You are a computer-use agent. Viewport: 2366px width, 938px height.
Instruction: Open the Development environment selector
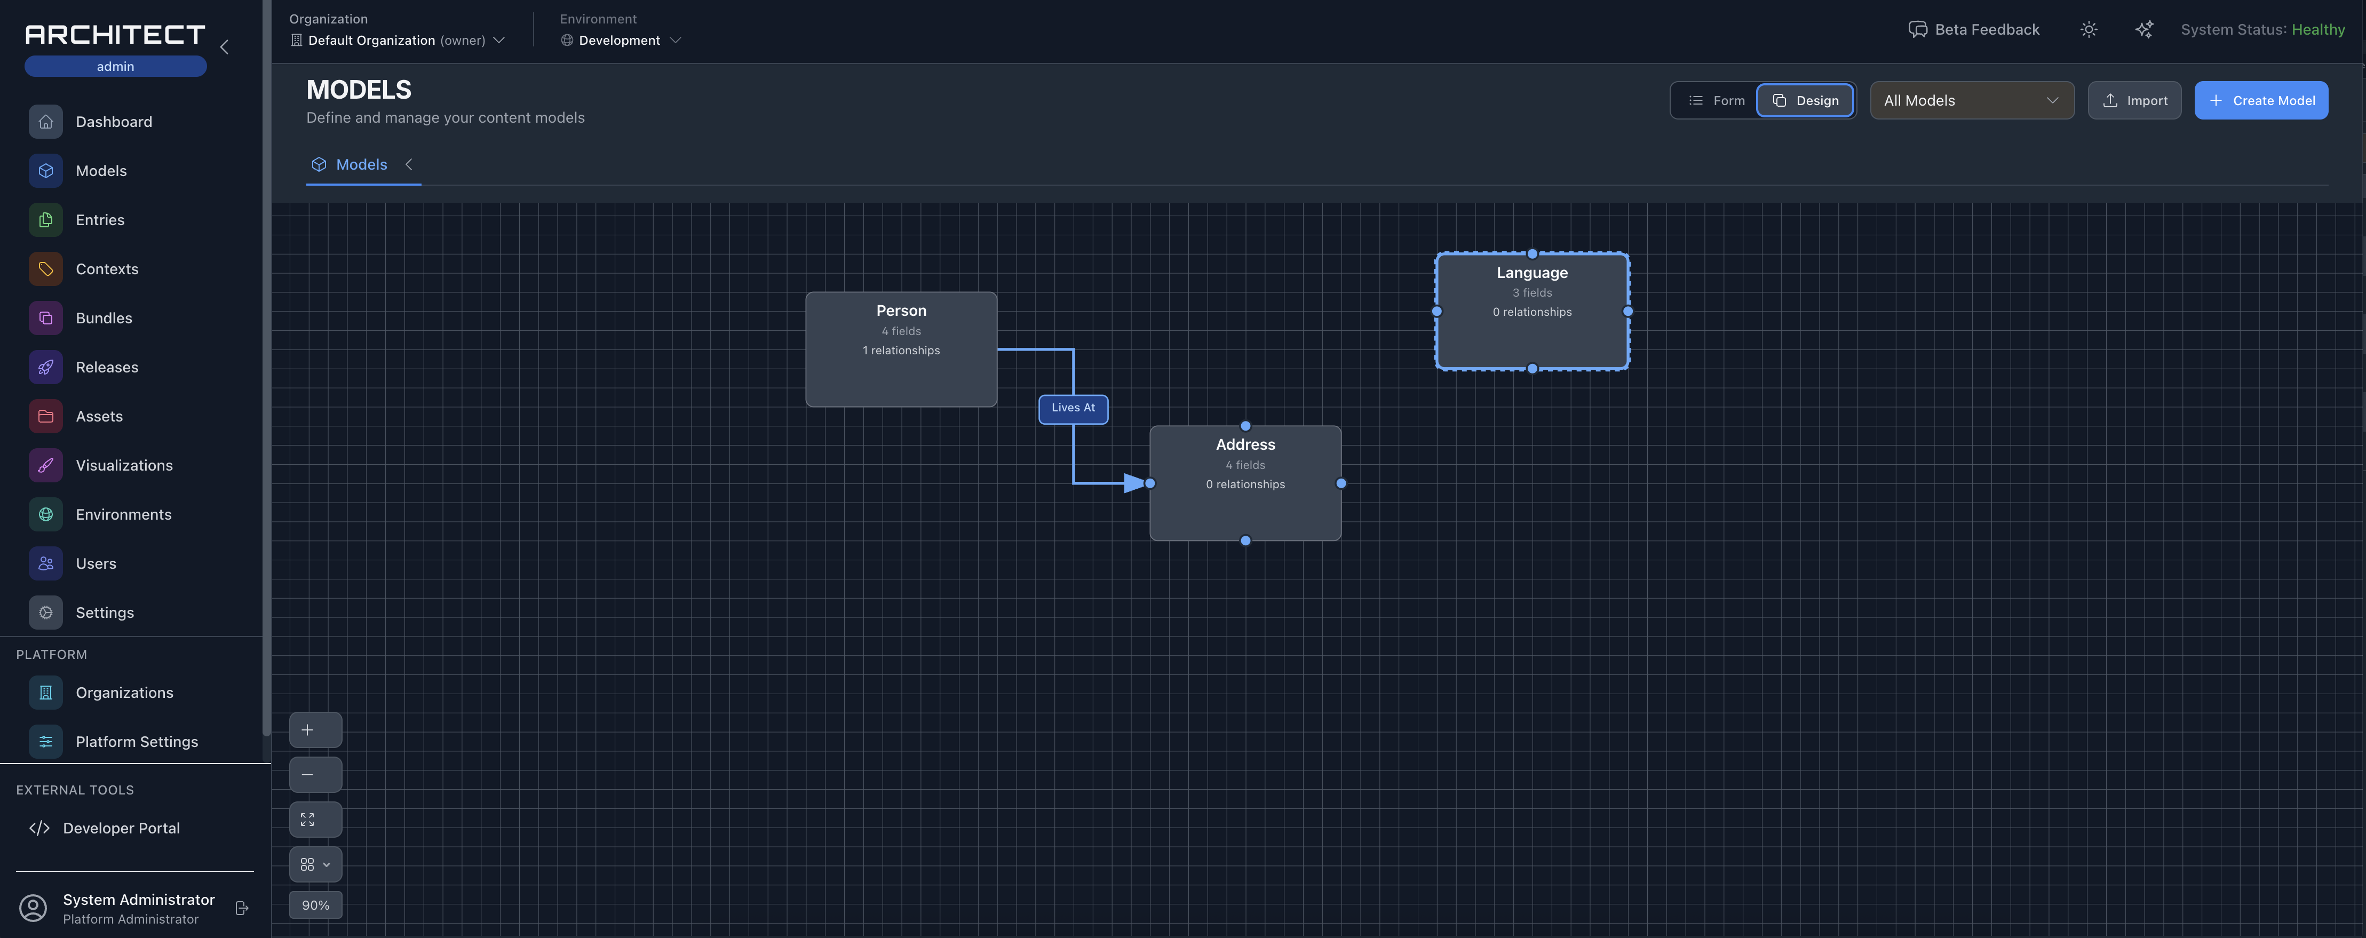point(620,41)
